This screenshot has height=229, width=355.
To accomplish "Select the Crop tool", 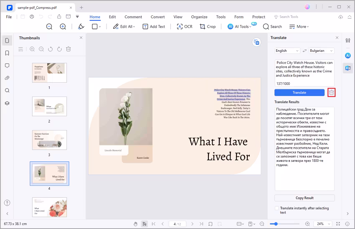I will click(x=208, y=26).
